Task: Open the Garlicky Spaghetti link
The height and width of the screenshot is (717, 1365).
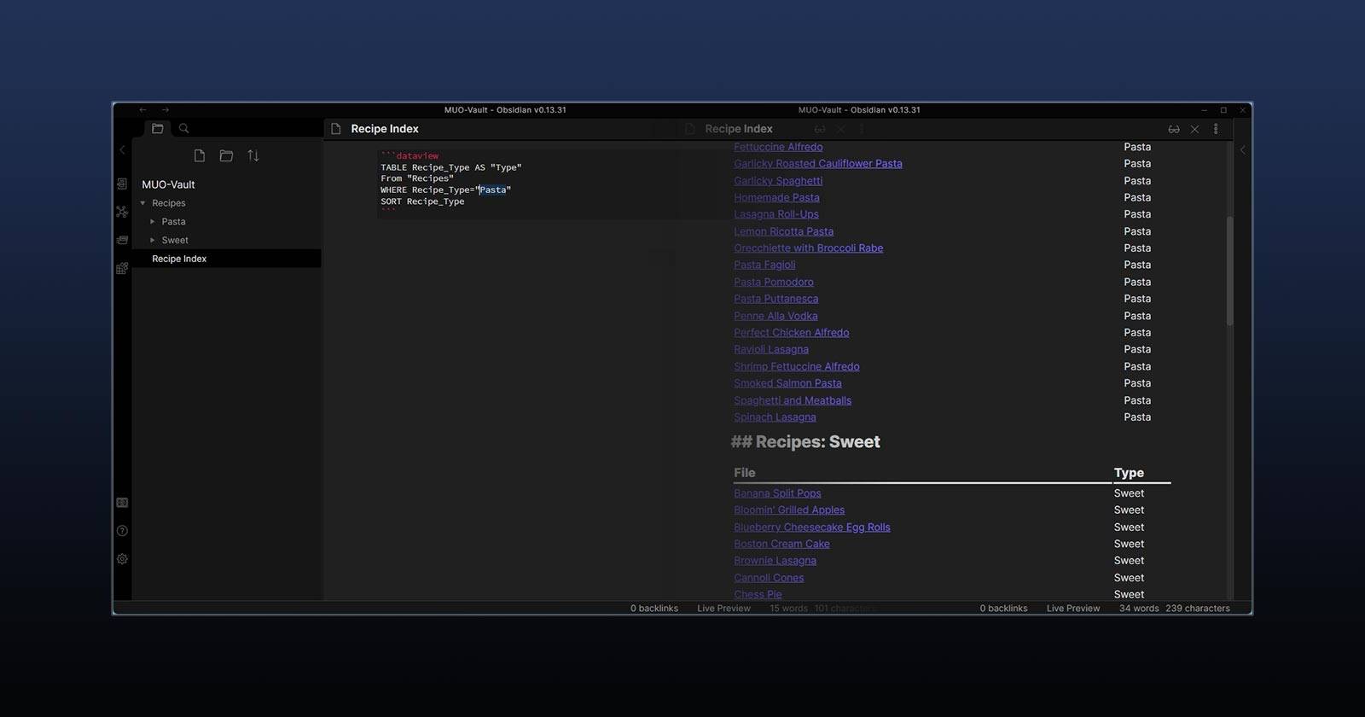Action: [x=778, y=181]
